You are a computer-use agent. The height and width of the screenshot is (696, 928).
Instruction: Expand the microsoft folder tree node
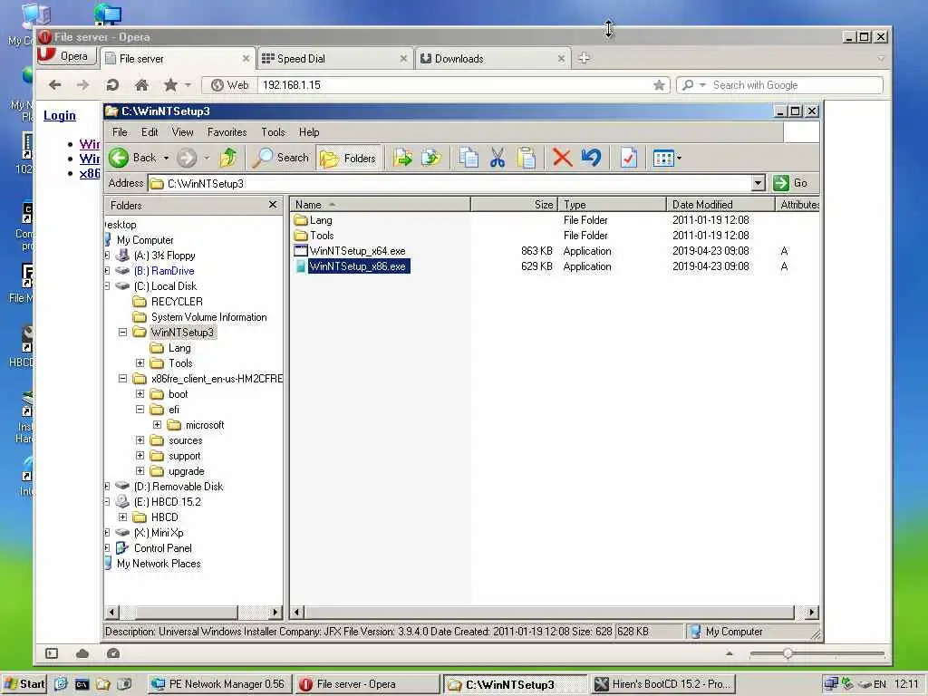coord(157,425)
